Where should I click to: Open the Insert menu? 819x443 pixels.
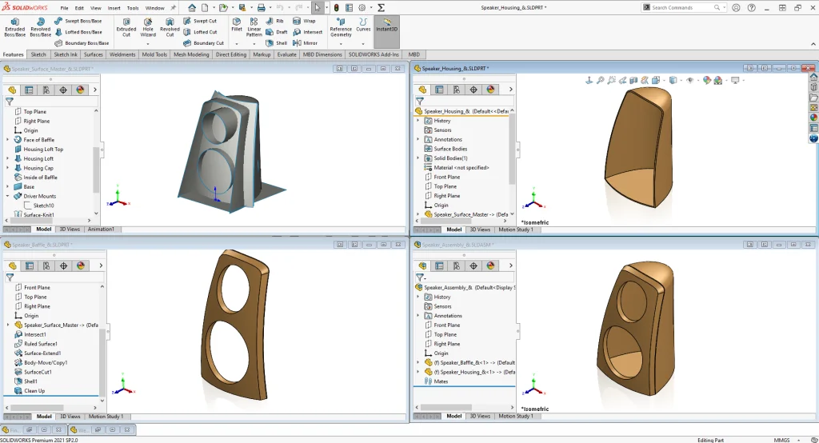[114, 7]
